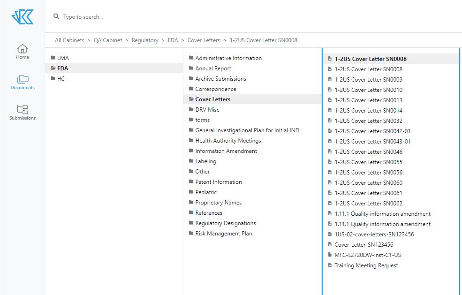Click the document icon next to "Training Meeting Request"

pyautogui.click(x=330, y=265)
